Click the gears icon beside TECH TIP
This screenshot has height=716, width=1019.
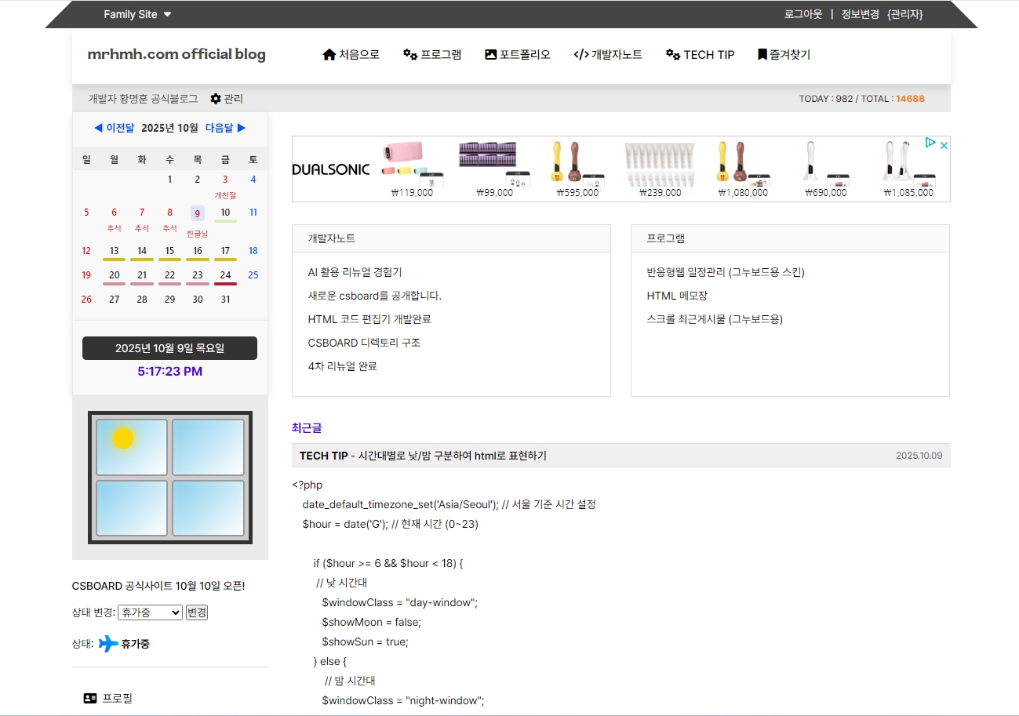point(672,55)
